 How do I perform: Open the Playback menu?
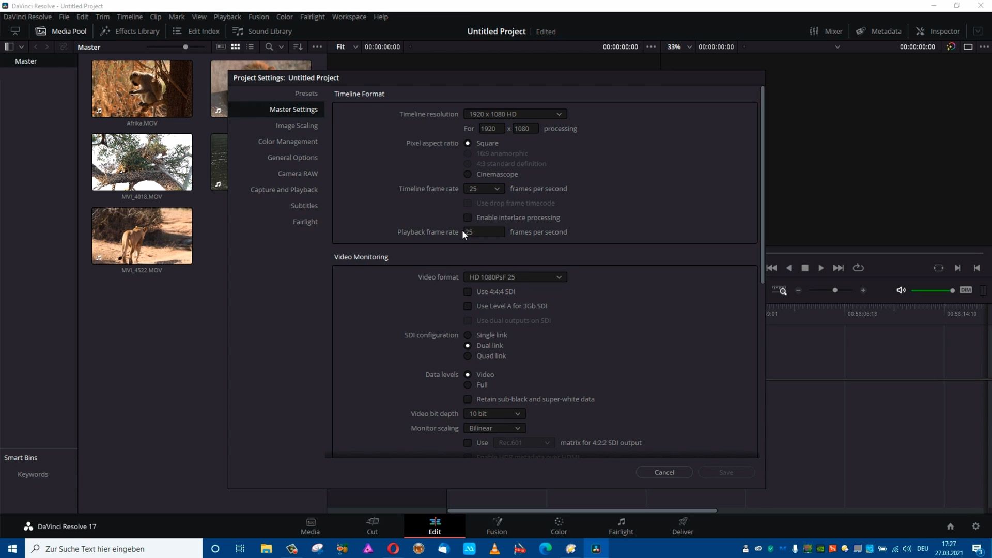pyautogui.click(x=227, y=17)
